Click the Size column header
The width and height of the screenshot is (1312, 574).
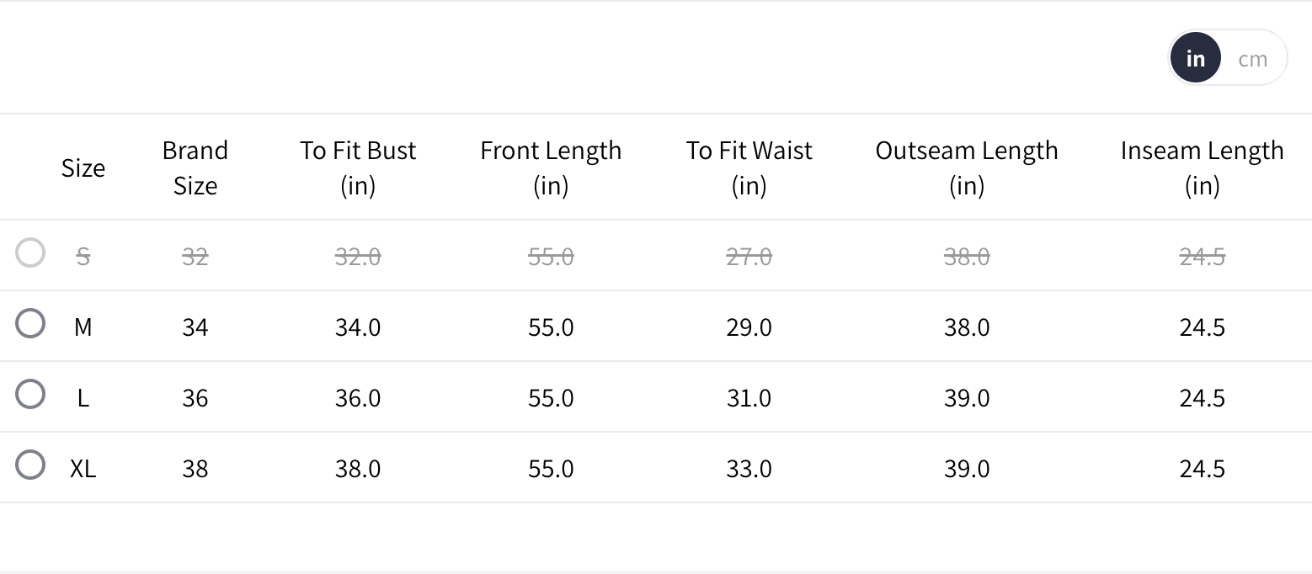(83, 167)
